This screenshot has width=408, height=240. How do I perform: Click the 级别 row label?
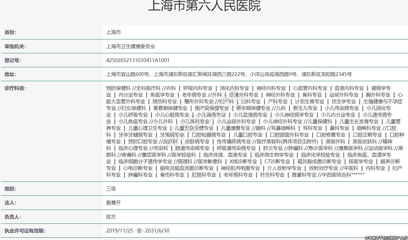10,189
